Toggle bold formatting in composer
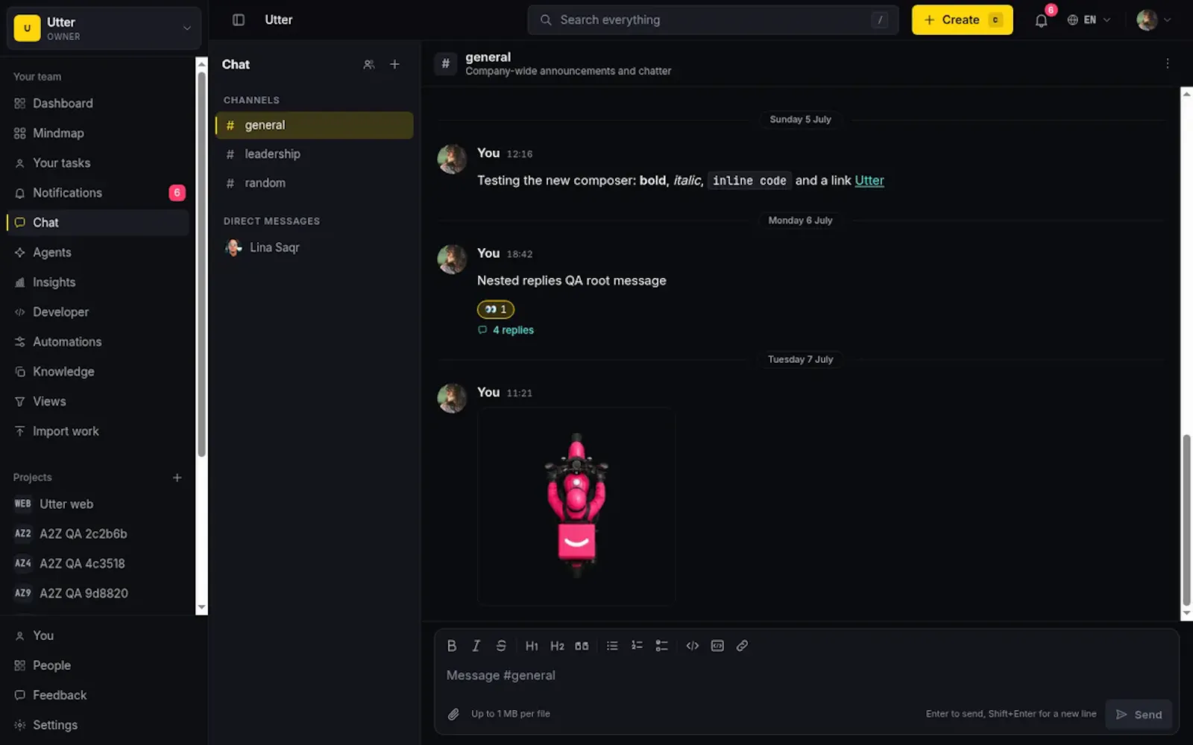 (452, 646)
